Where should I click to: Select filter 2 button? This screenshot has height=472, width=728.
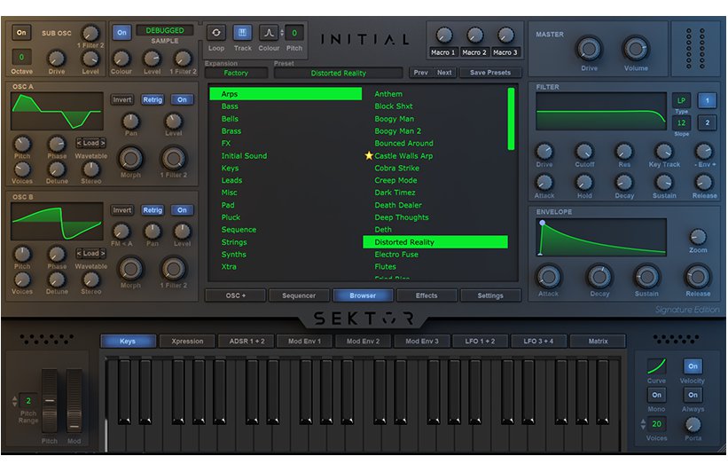(707, 123)
